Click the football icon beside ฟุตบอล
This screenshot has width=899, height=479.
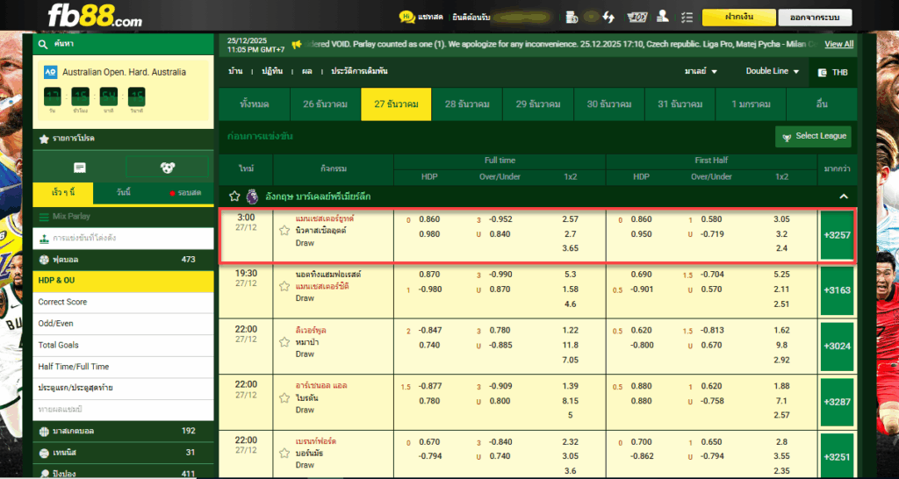[x=44, y=260]
